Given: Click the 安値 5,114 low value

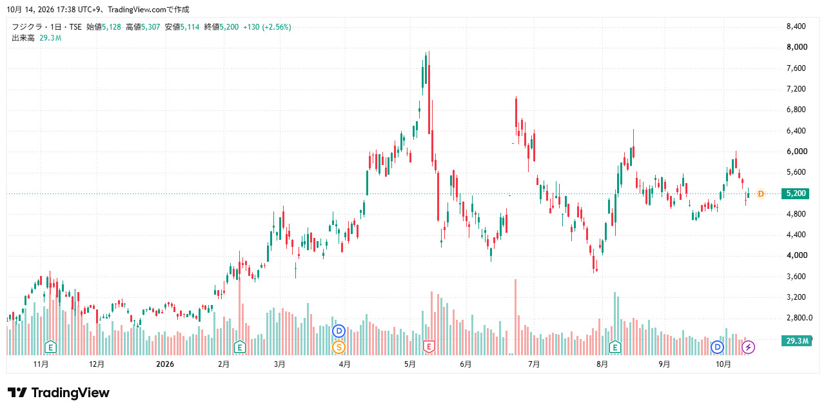Looking at the screenshot, I should click(182, 27).
